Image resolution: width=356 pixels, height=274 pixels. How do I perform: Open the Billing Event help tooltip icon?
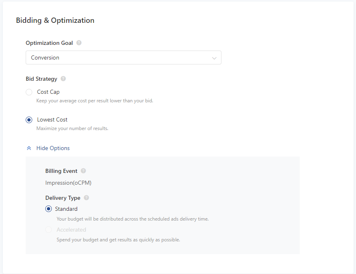click(83, 171)
